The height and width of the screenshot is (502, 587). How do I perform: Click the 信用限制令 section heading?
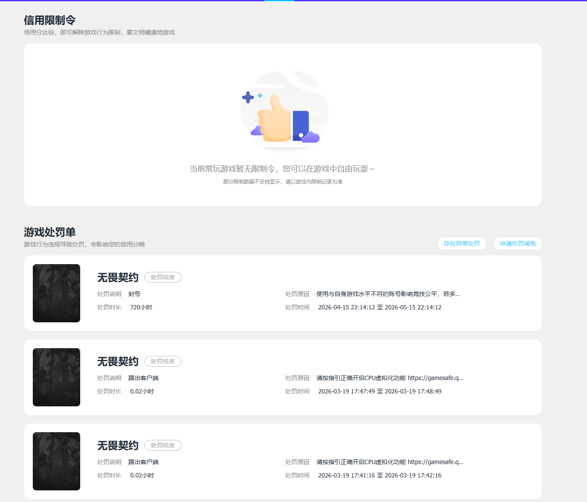[x=50, y=20]
